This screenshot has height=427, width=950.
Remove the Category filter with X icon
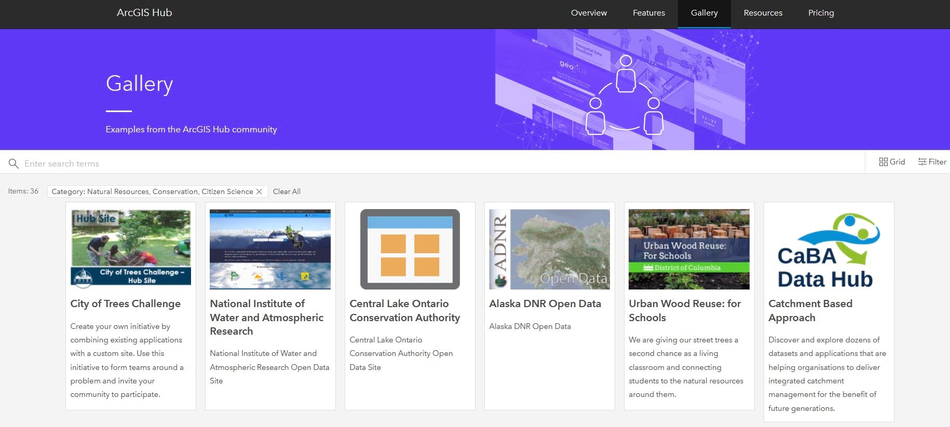pyautogui.click(x=259, y=191)
